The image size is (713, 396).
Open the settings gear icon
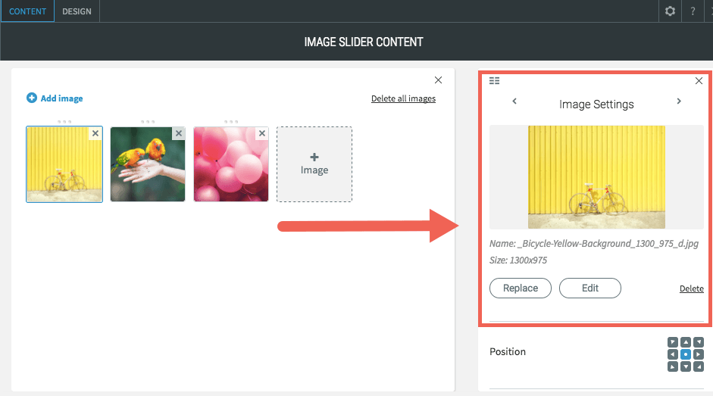(670, 11)
